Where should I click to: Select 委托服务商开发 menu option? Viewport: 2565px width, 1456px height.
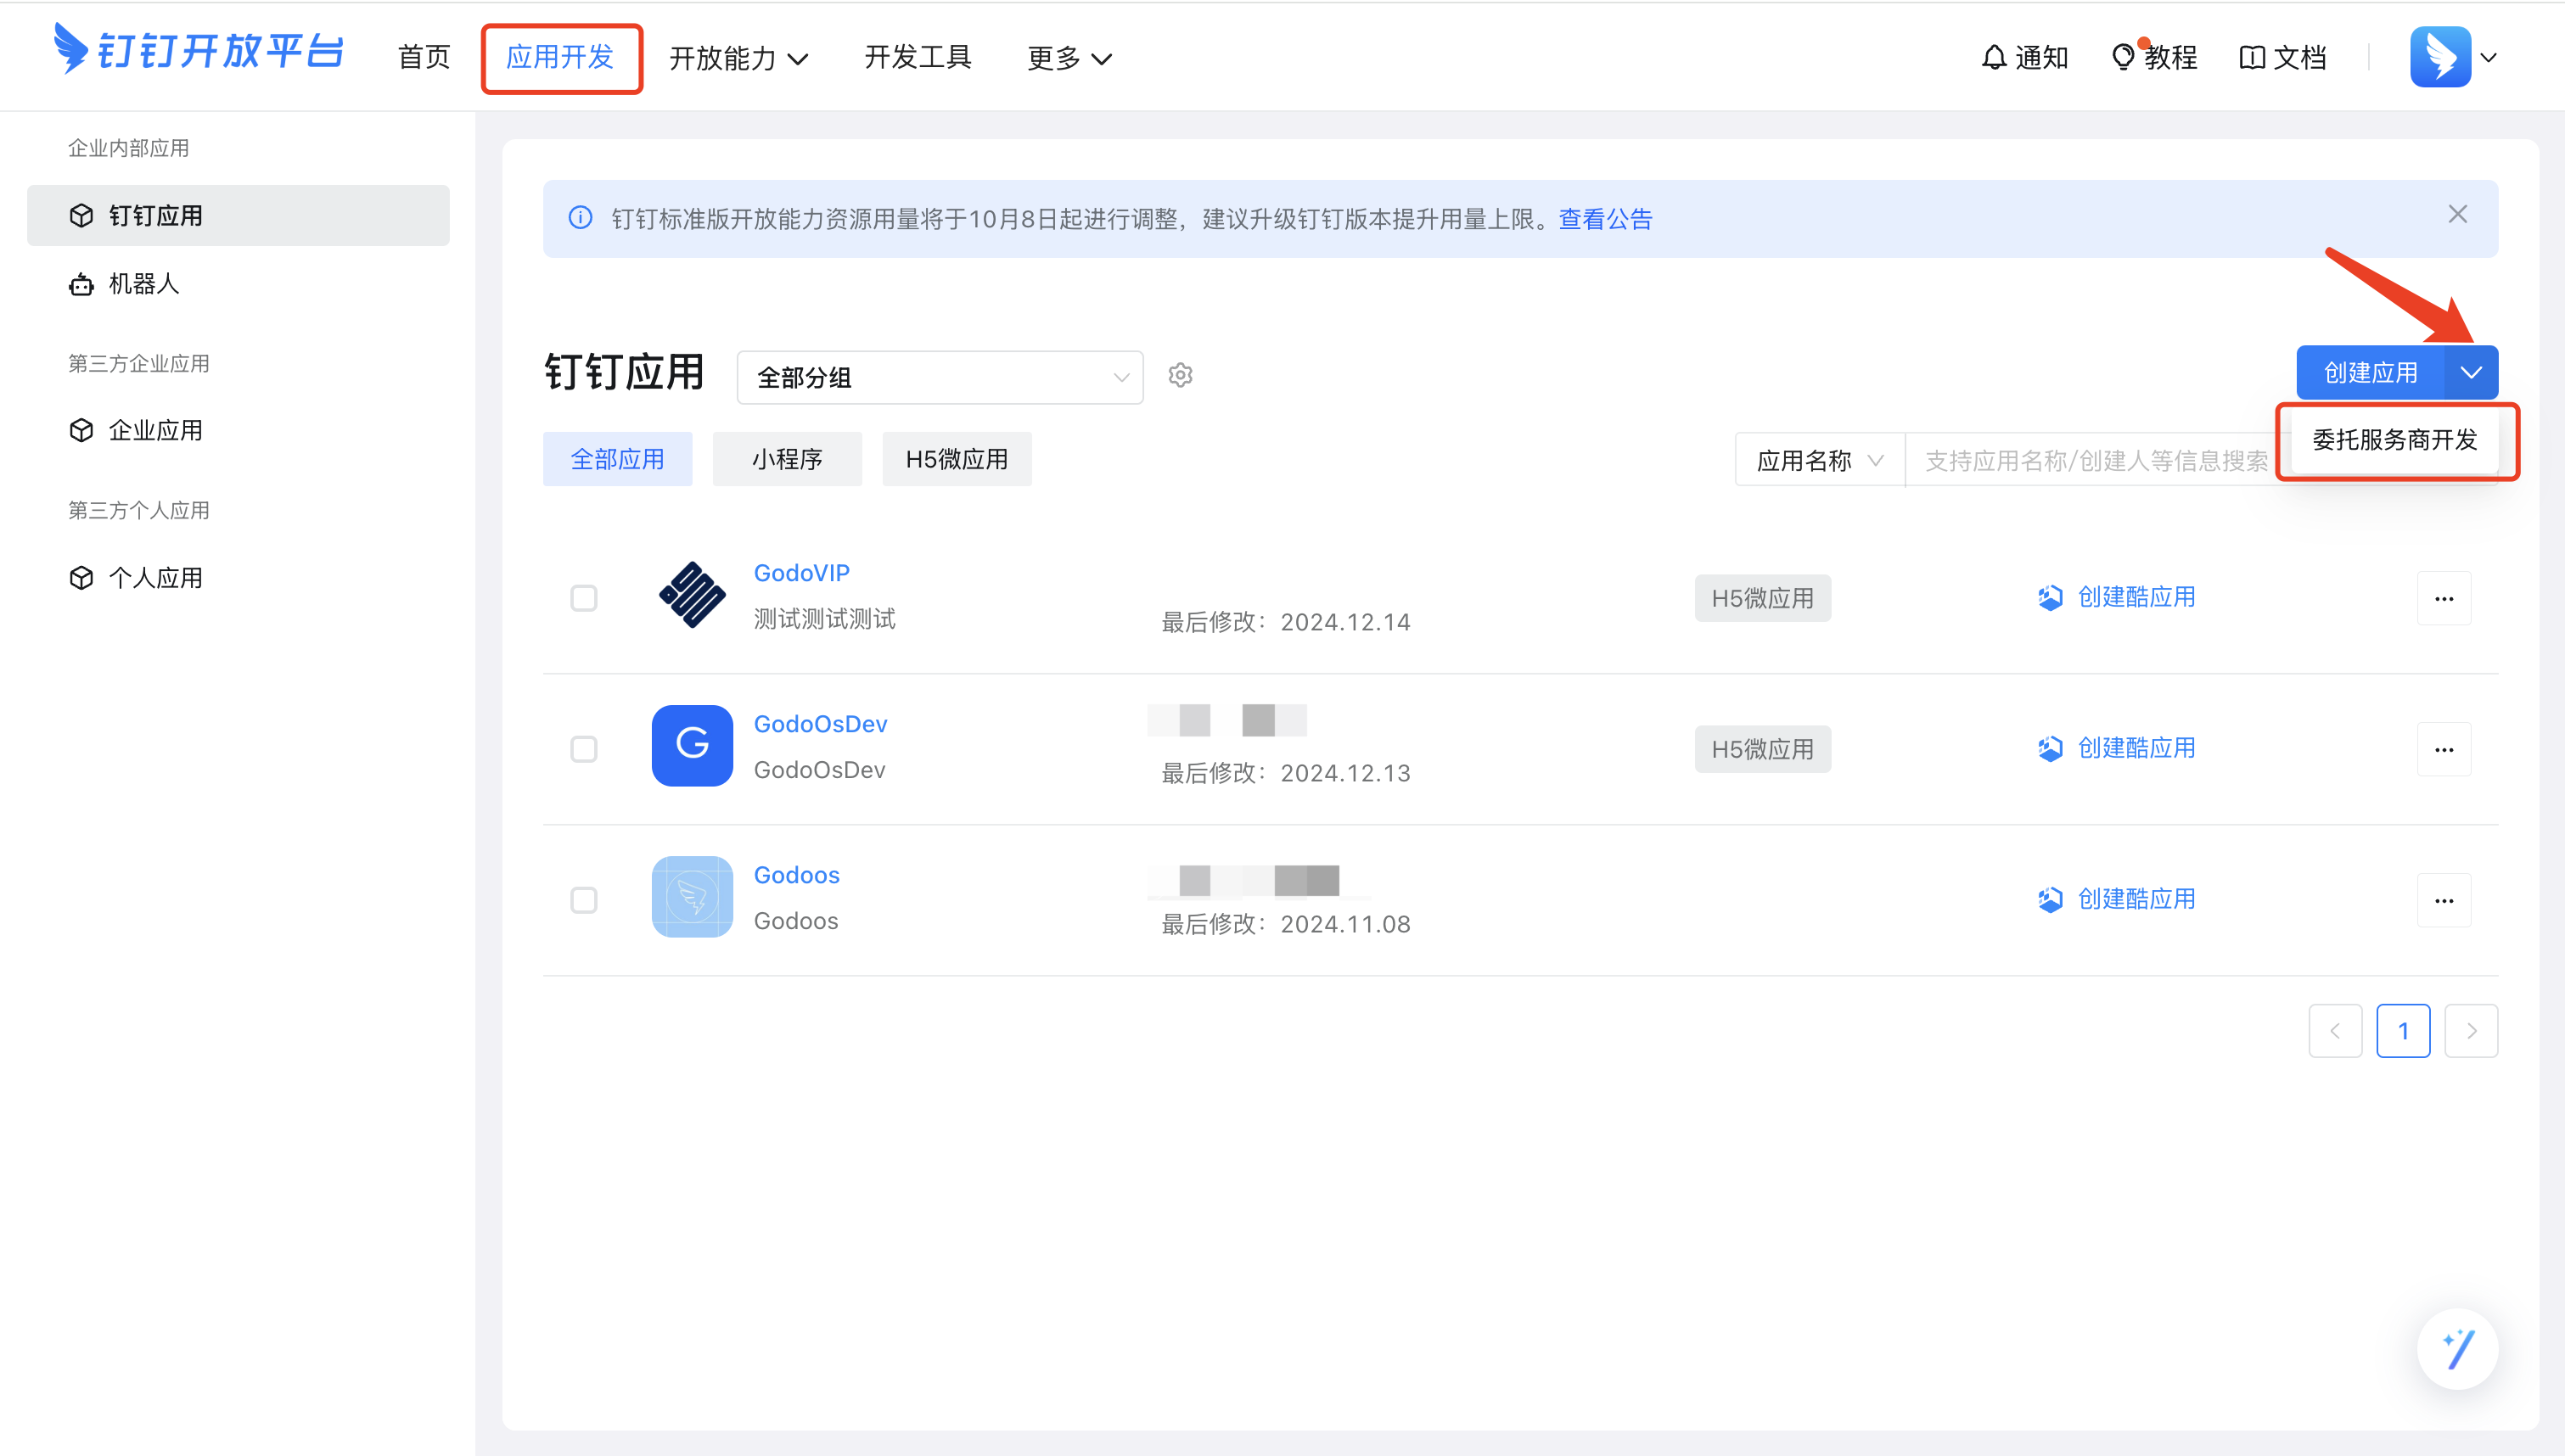(x=2394, y=440)
